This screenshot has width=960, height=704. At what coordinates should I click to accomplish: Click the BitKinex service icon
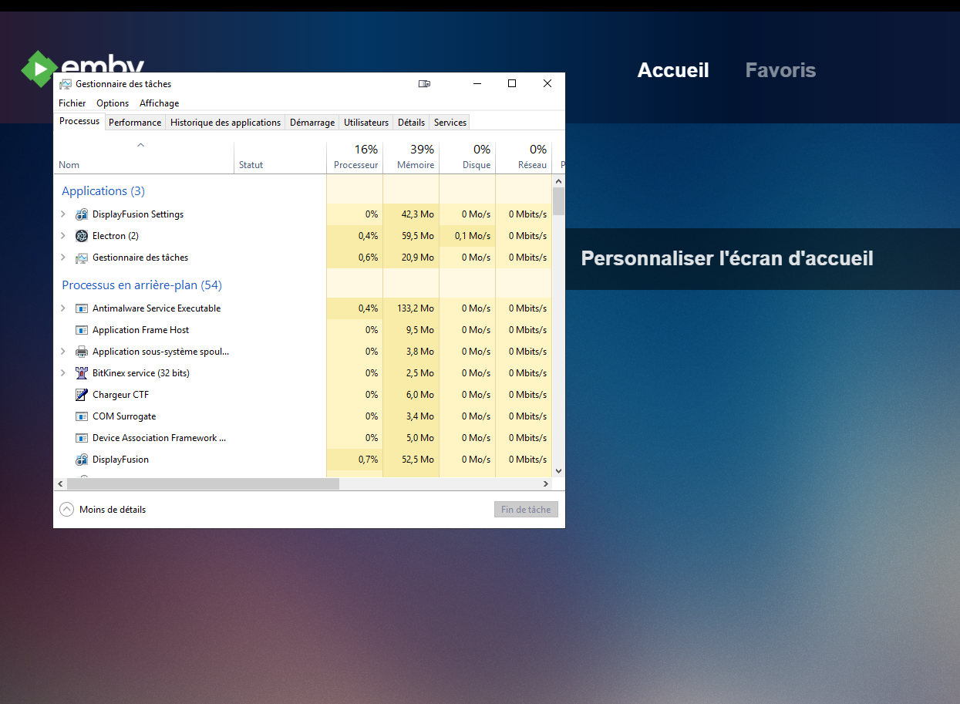[x=82, y=373]
